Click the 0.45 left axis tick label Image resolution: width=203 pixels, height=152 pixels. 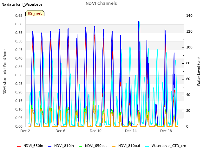pyautogui.click(x=19, y=50)
